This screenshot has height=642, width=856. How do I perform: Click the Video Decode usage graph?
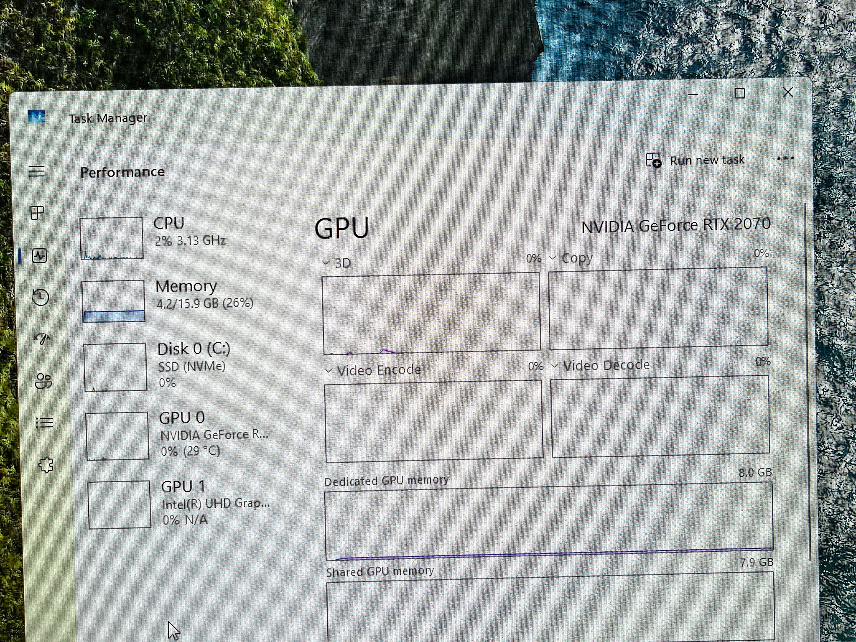tap(660, 416)
